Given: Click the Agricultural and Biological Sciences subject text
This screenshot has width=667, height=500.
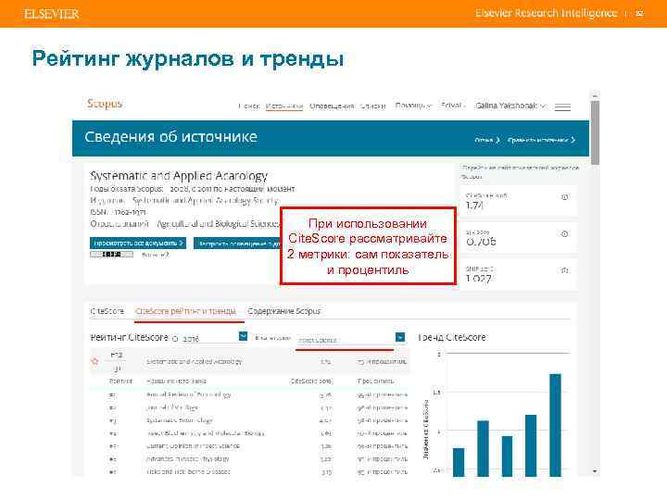Looking at the screenshot, I should point(219,224).
